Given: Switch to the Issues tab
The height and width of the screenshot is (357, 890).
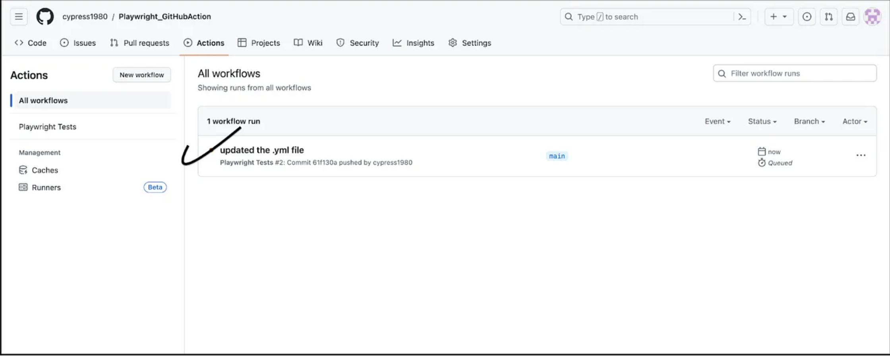Looking at the screenshot, I should point(78,43).
